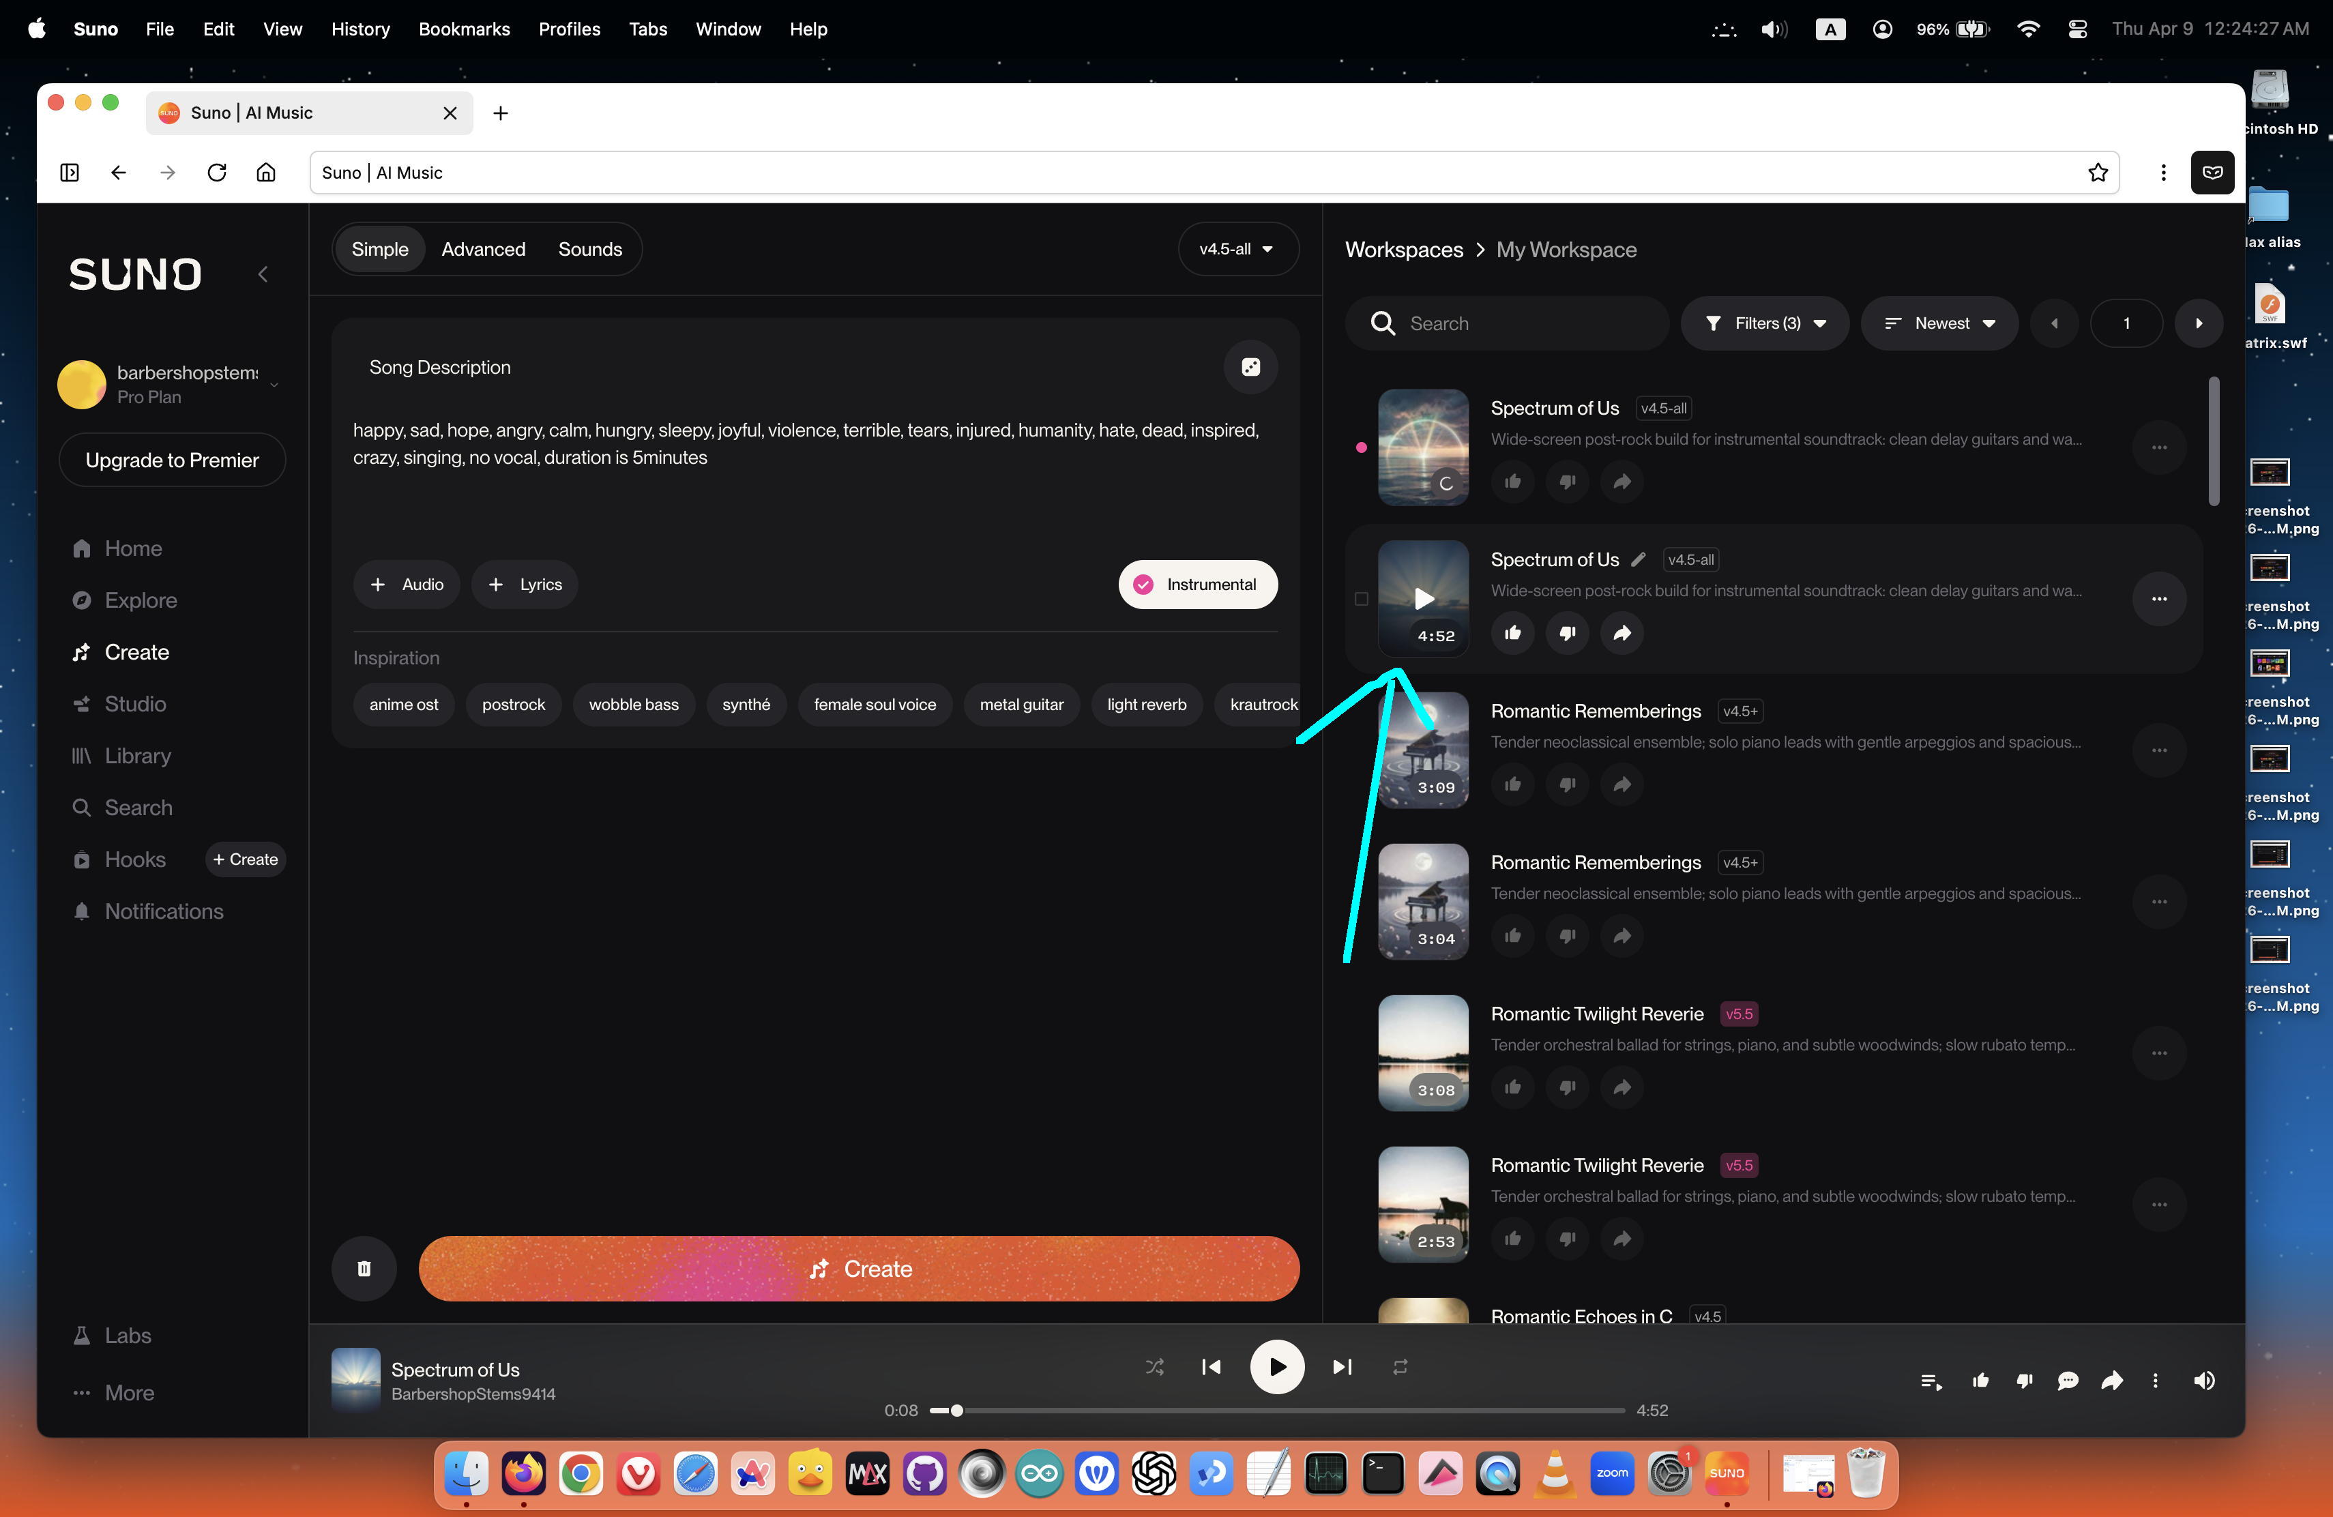The image size is (2333, 1517).
Task: Tick the selection checkbox beside Spectrum of Us
Action: [1361, 599]
